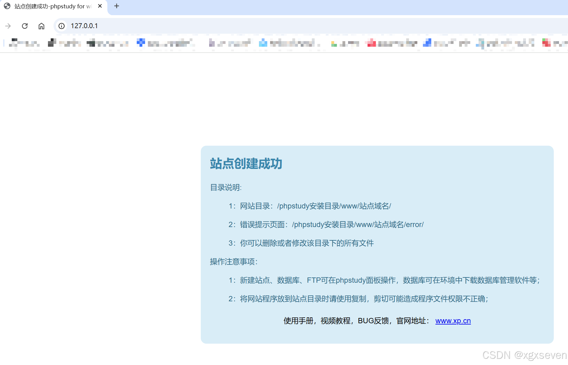Click the 你可以删除或者修改该目录下的所有文件 line

[x=301, y=243]
